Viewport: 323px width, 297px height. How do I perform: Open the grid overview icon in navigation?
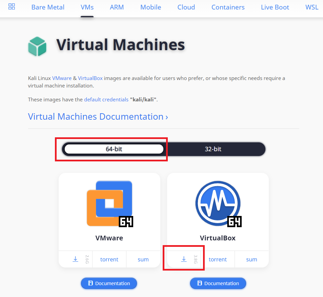click(x=12, y=6)
